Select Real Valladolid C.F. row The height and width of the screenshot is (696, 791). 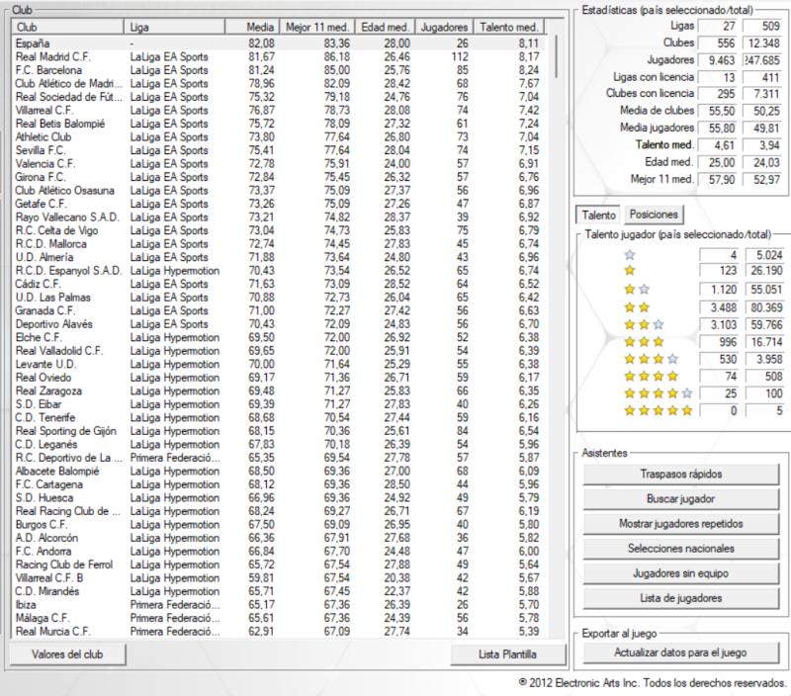[x=281, y=351]
